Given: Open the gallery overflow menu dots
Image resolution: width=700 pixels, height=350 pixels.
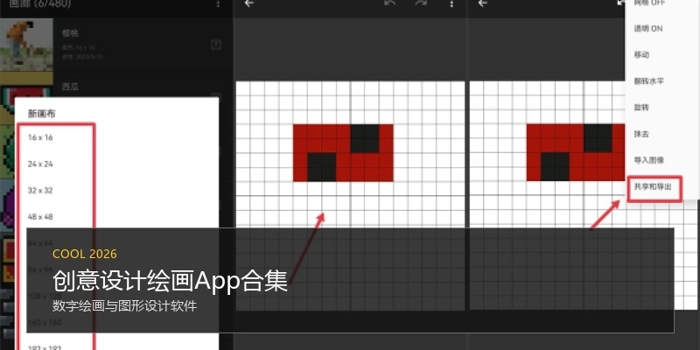Looking at the screenshot, I should [x=218, y=3].
